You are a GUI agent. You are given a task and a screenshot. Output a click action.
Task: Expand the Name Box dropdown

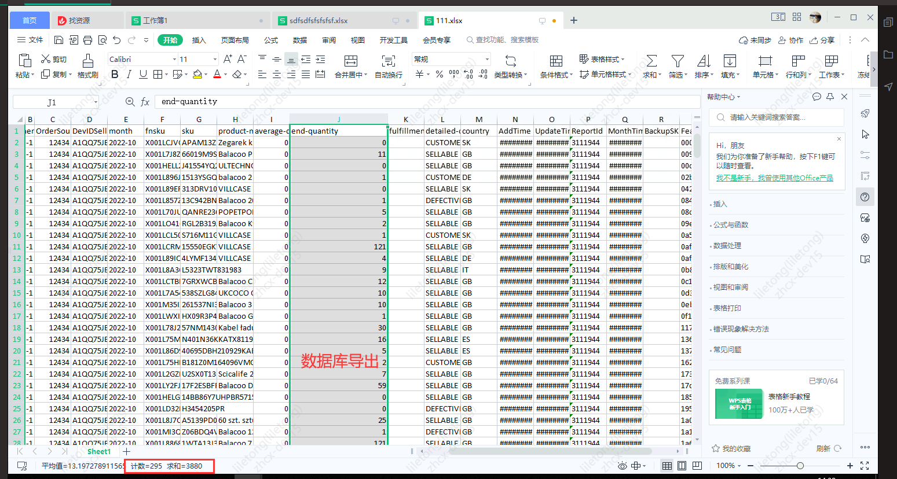(x=96, y=102)
